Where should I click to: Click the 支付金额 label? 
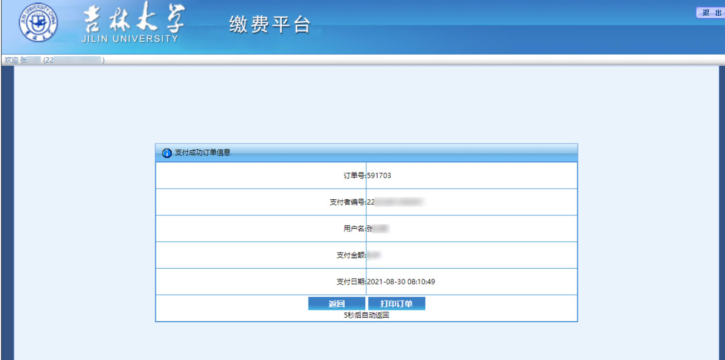click(351, 255)
